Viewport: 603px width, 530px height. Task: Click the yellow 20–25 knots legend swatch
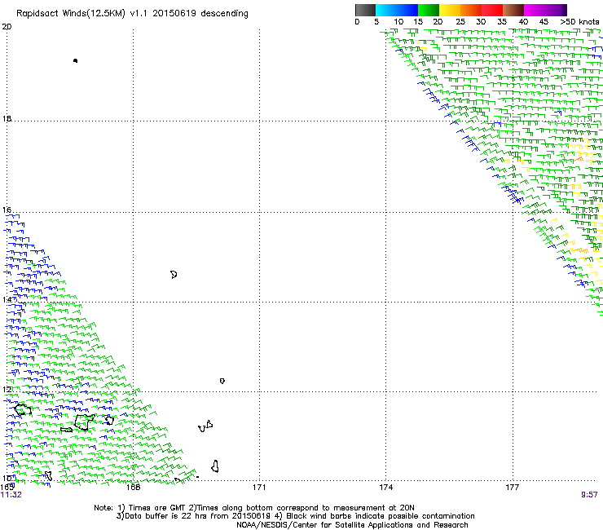(x=450, y=10)
